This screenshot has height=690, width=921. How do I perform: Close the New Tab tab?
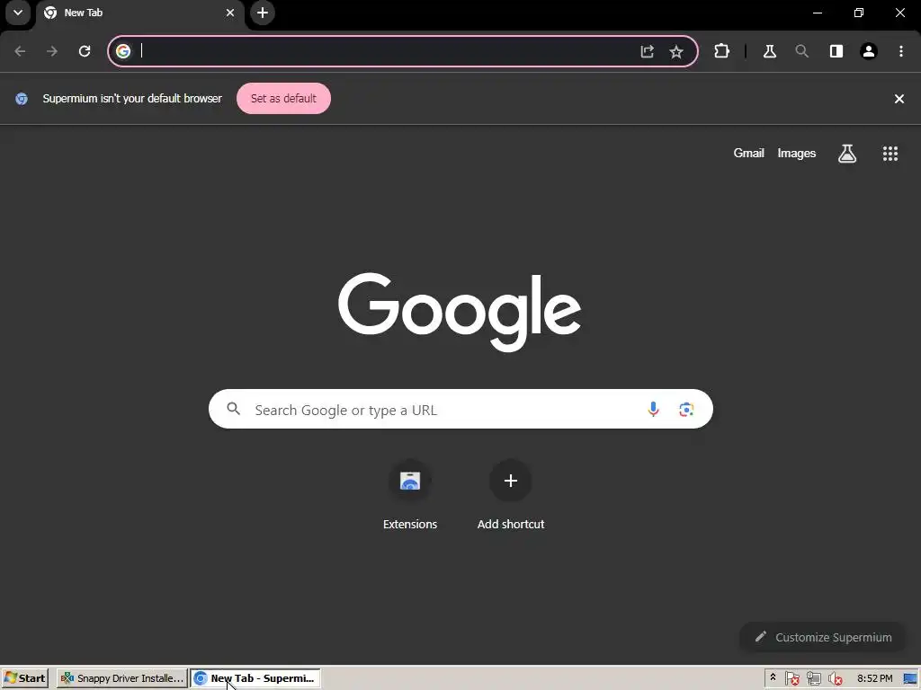pyautogui.click(x=229, y=13)
